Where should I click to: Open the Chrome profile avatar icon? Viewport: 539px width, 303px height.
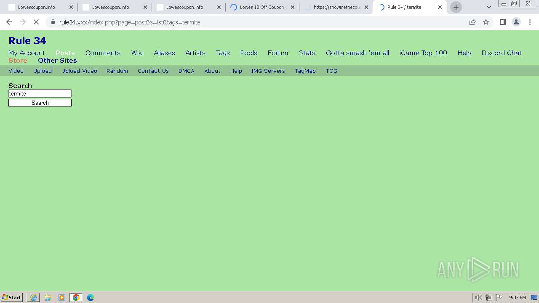(x=516, y=22)
